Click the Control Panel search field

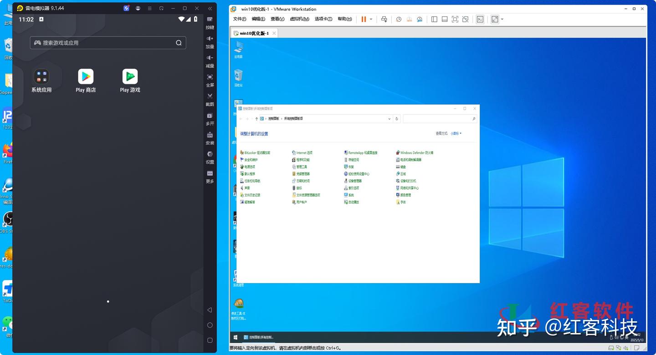(440, 119)
